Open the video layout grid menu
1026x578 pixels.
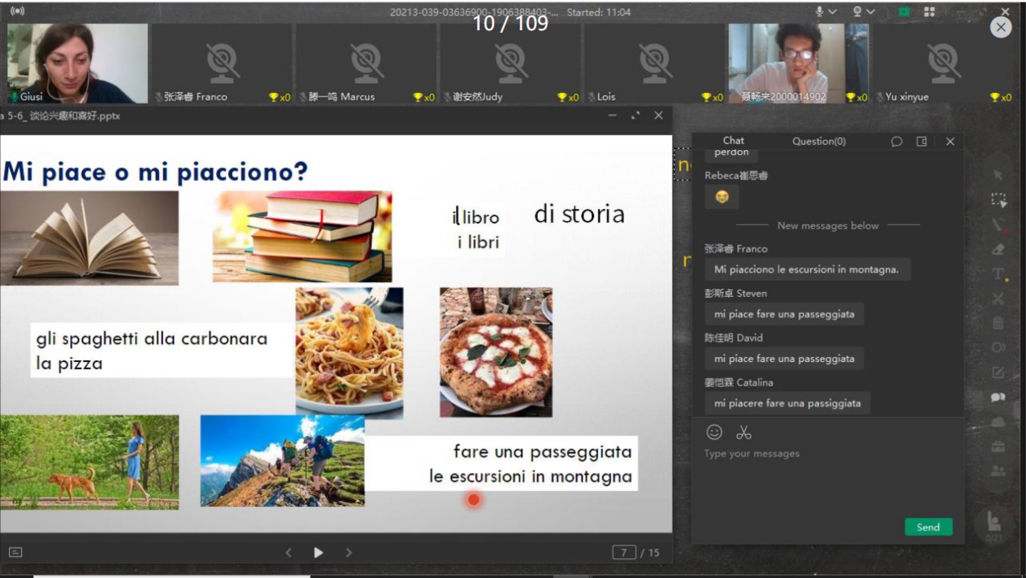point(929,12)
